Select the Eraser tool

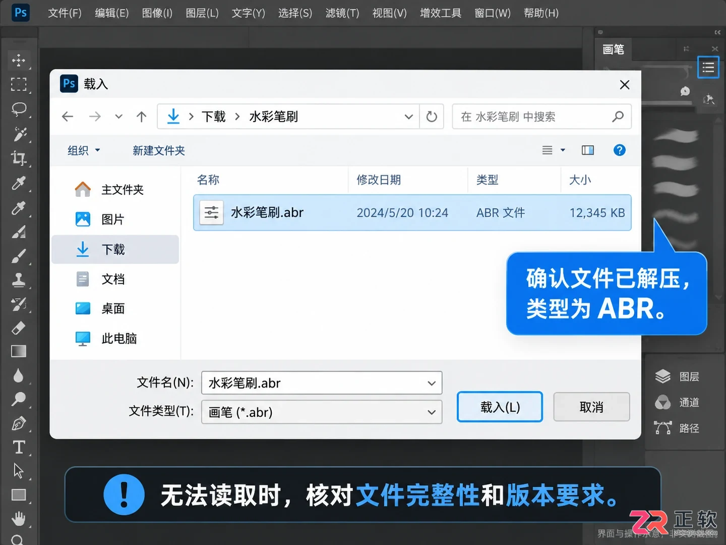(19, 328)
